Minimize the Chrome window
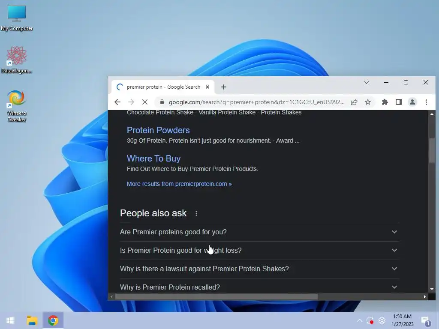The width and height of the screenshot is (439, 329). [x=386, y=82]
